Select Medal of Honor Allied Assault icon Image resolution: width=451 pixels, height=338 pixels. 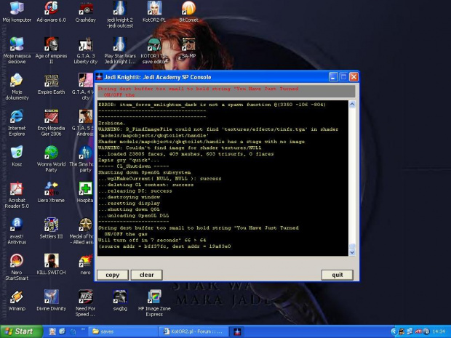point(82,231)
